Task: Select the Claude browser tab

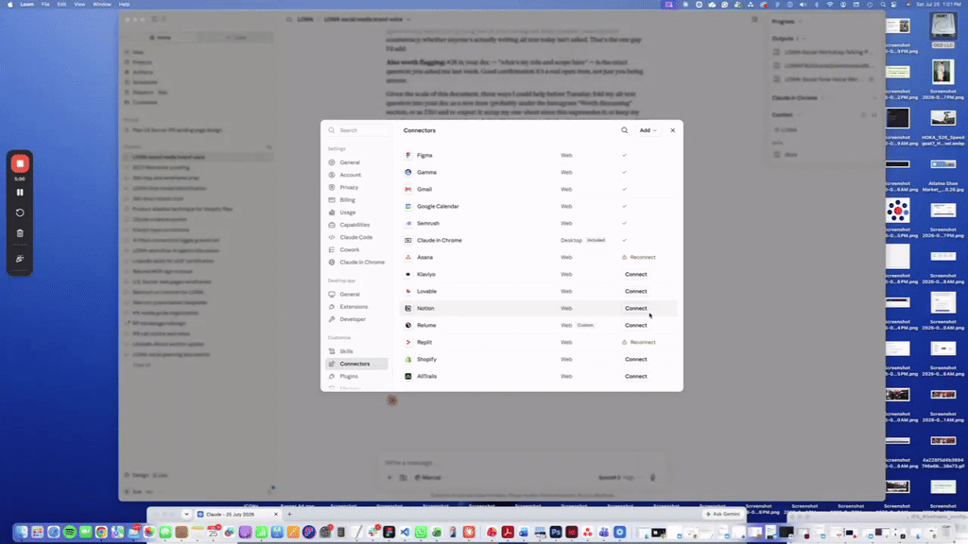Action: (x=237, y=514)
